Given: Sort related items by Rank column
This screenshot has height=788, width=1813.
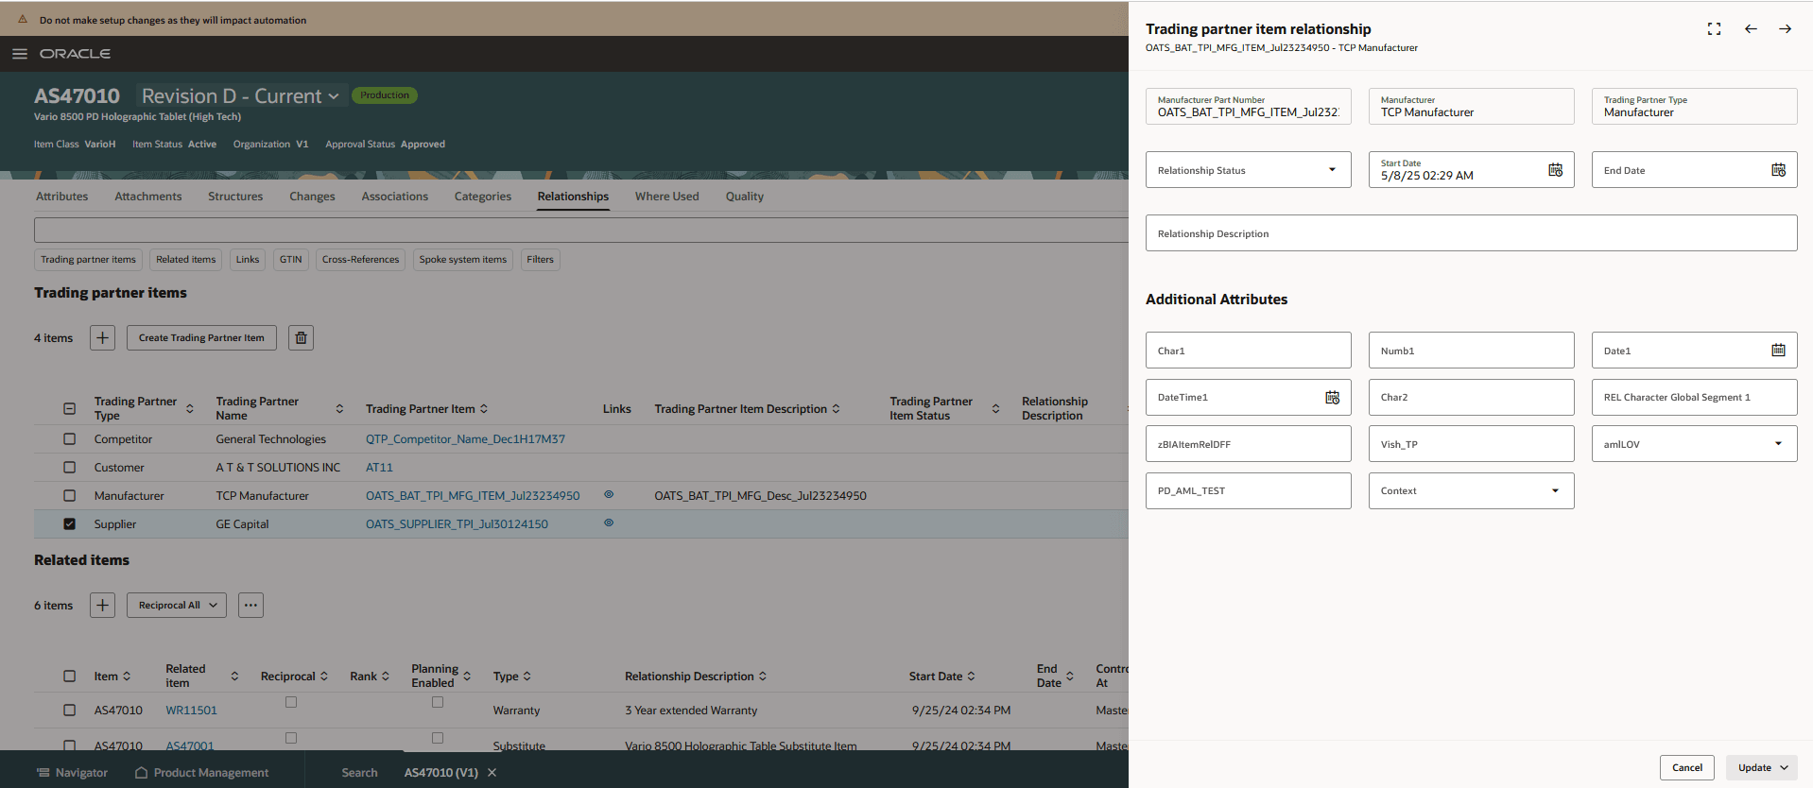Looking at the screenshot, I should coord(386,676).
